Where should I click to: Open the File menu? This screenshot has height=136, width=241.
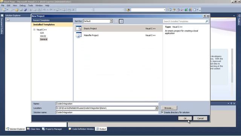click(3, 5)
